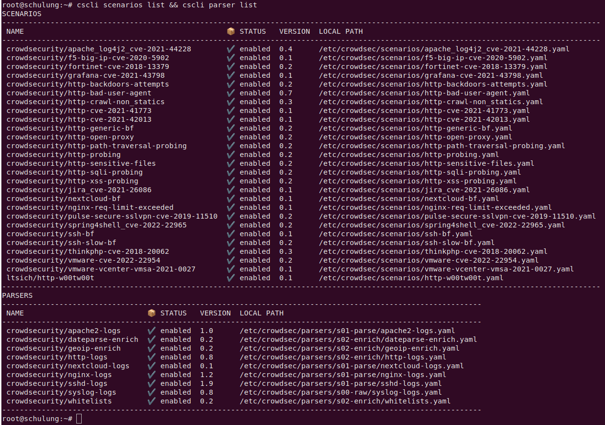Click scenario name crowdsecurity/grafana-cve-2021-43798
The image size is (605, 425).
click(86, 75)
